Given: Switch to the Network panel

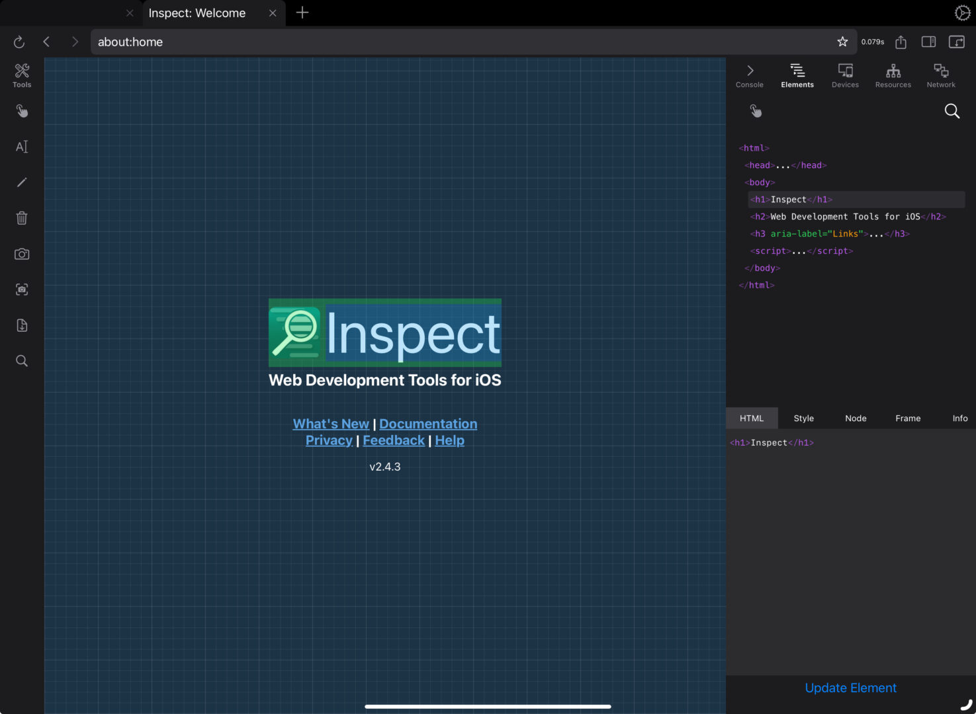Looking at the screenshot, I should (941, 75).
